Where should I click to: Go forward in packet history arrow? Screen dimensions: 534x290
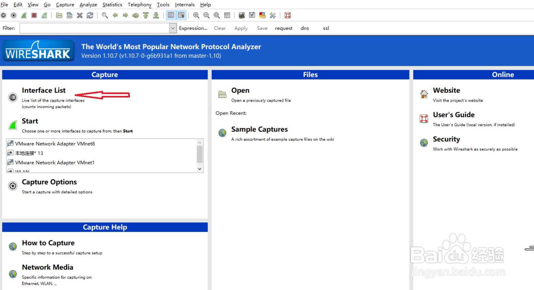point(125,15)
